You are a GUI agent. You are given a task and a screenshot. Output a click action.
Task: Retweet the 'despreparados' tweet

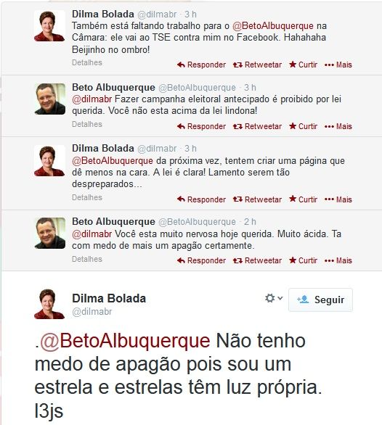(x=257, y=199)
